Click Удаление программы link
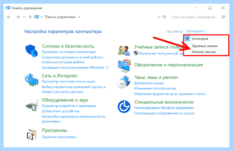Viewport: 233px width, 151px height. pyautogui.click(x=59, y=137)
